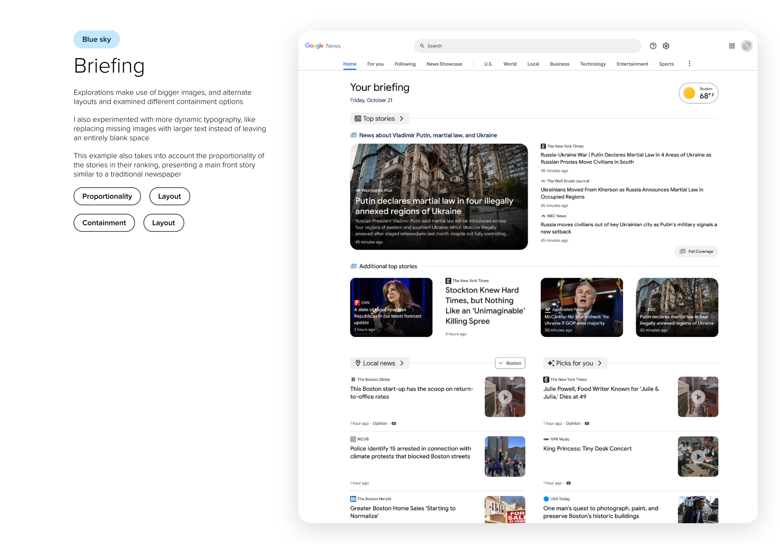Expand the Local news section
Image resolution: width=780 pixels, height=544 pixels.
point(379,363)
